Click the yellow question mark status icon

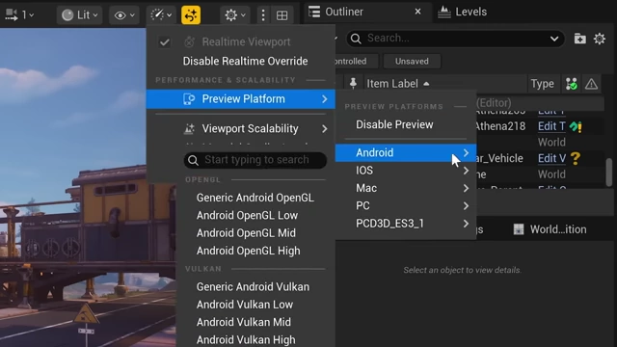coord(576,158)
